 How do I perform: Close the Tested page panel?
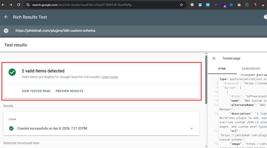point(214,58)
